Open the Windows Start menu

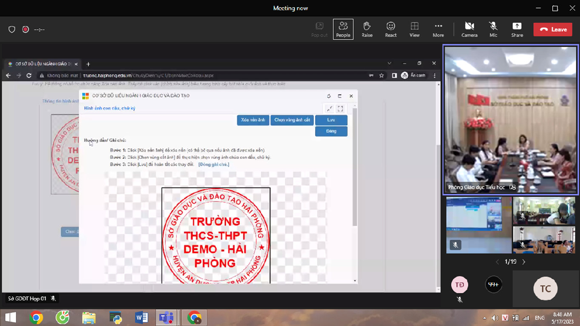[x=10, y=318]
